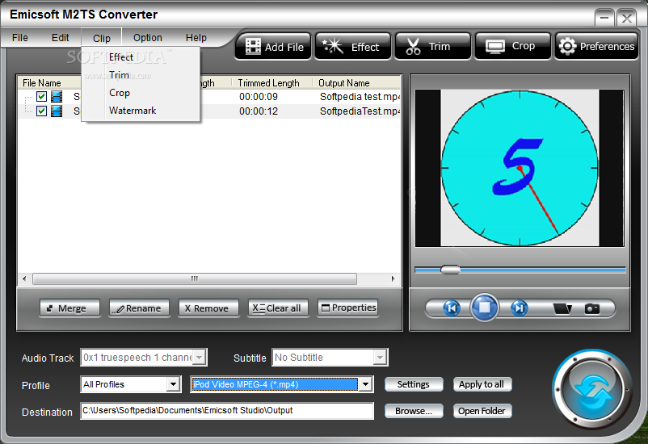
Task: Select the 00:00:12 trimmed length cell
Action: pos(259,111)
